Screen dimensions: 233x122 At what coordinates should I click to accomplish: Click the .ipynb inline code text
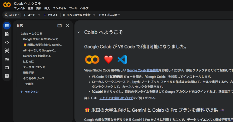pyautogui.click(x=135, y=82)
